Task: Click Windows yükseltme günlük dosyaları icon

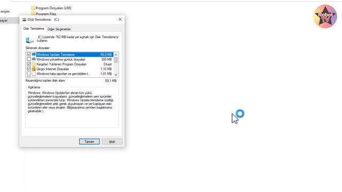Action: pyautogui.click(x=34, y=59)
